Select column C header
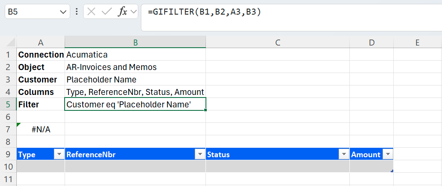 tap(277, 42)
